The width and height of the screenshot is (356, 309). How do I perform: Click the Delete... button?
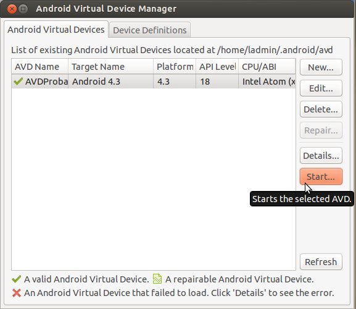pos(321,109)
